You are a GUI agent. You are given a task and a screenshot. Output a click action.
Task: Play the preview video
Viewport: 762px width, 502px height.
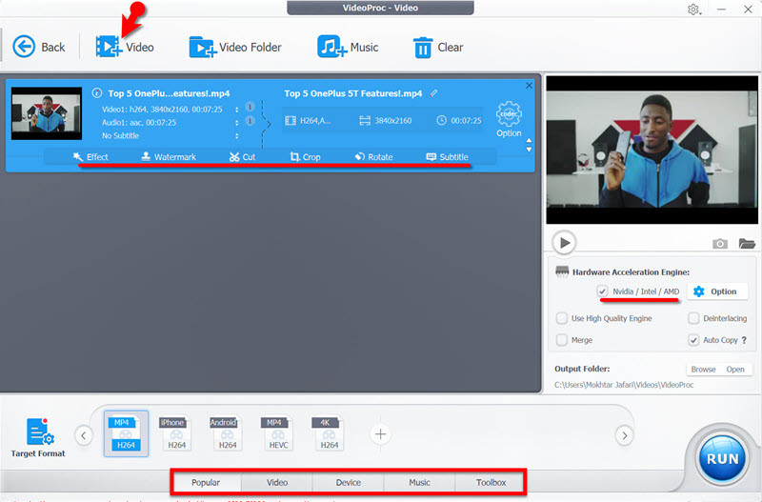coord(564,243)
